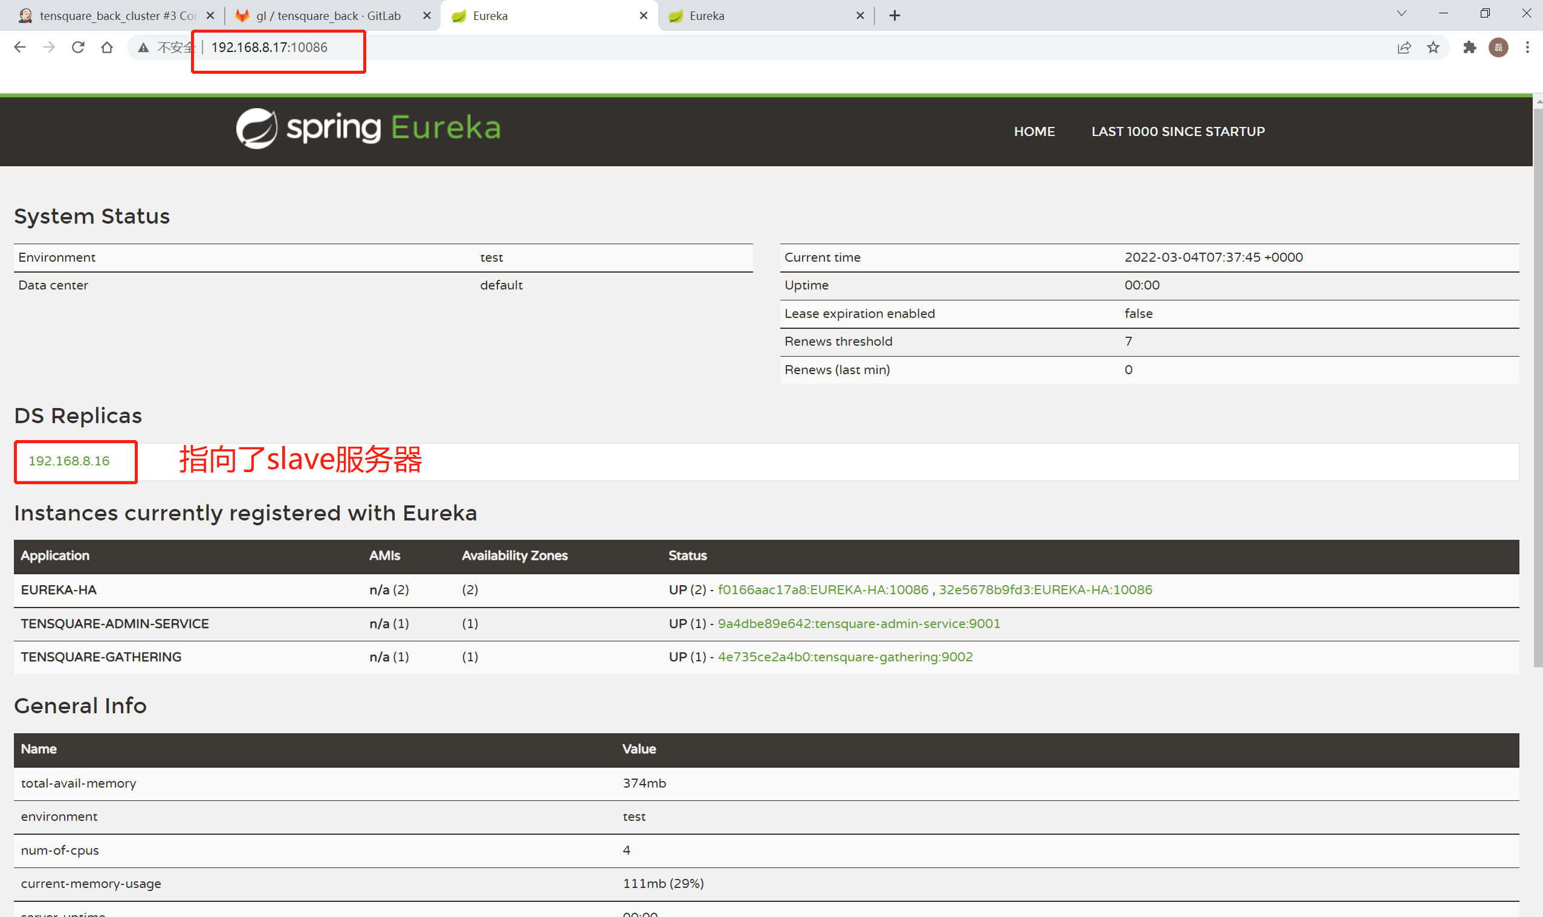The image size is (1543, 917).
Task: Click the Instances currently registered with Eureka heading
Action: click(x=245, y=513)
